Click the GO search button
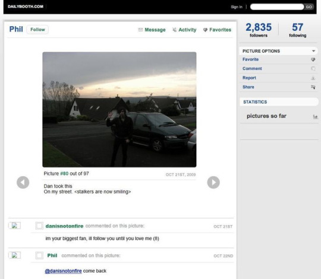The height and width of the screenshot is (279, 321). click(x=309, y=7)
